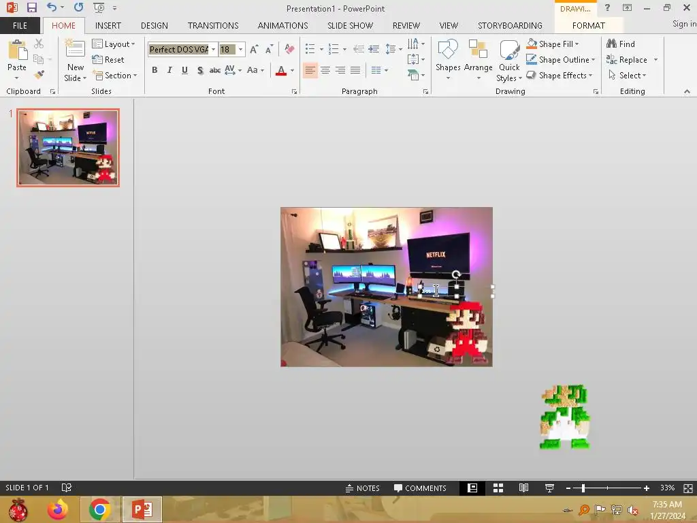Viewport: 697px width, 523px height.
Task: Select the green Luigi image off-slide
Action: 564,417
